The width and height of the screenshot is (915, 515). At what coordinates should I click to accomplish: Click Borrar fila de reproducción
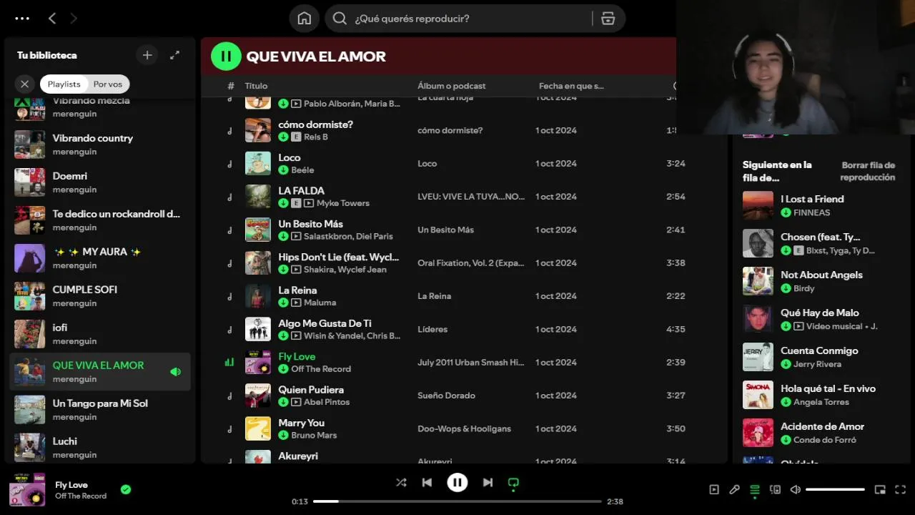868,171
